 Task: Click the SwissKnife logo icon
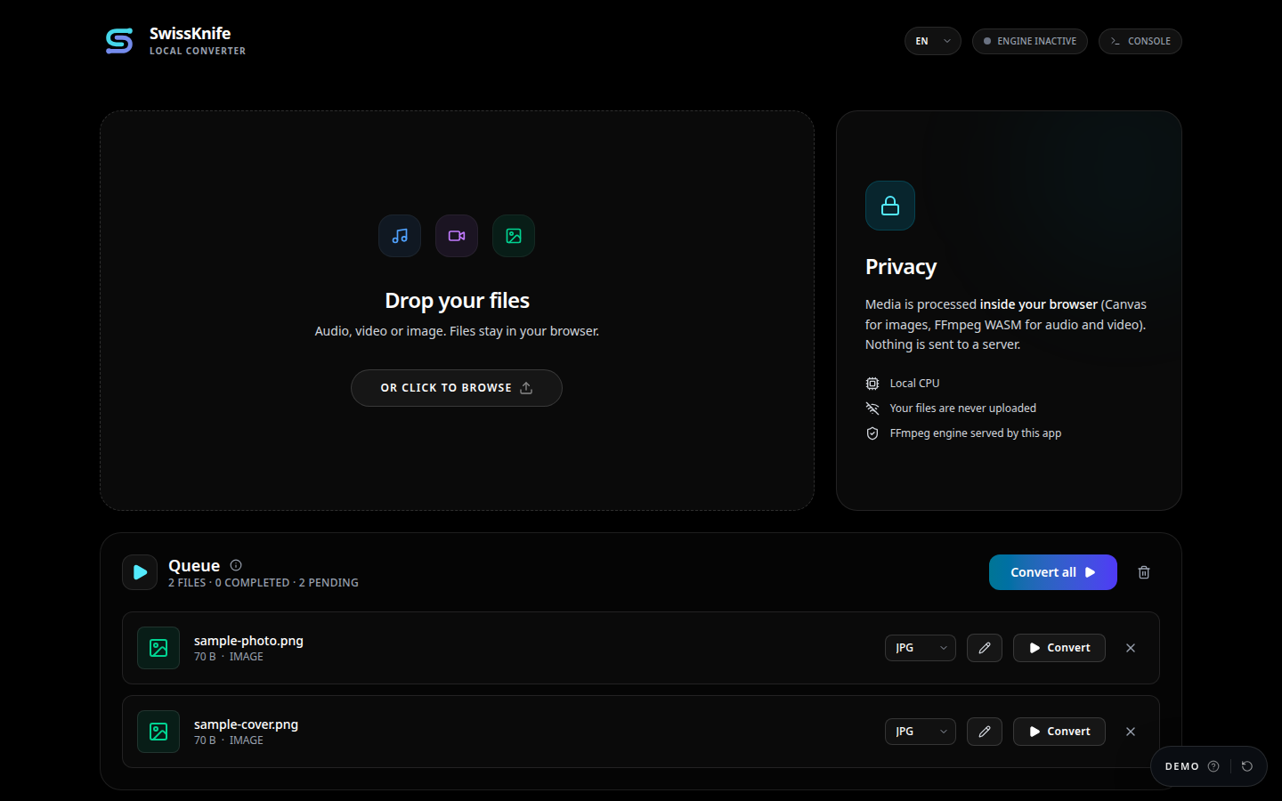119,41
